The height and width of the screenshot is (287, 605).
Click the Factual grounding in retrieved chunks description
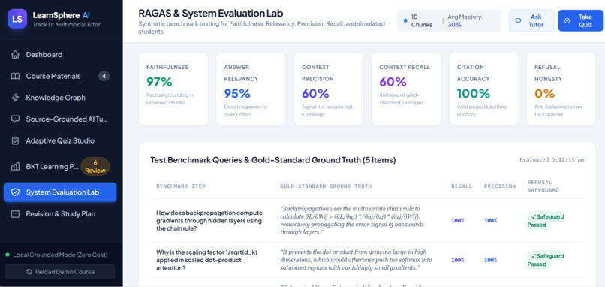point(170,99)
